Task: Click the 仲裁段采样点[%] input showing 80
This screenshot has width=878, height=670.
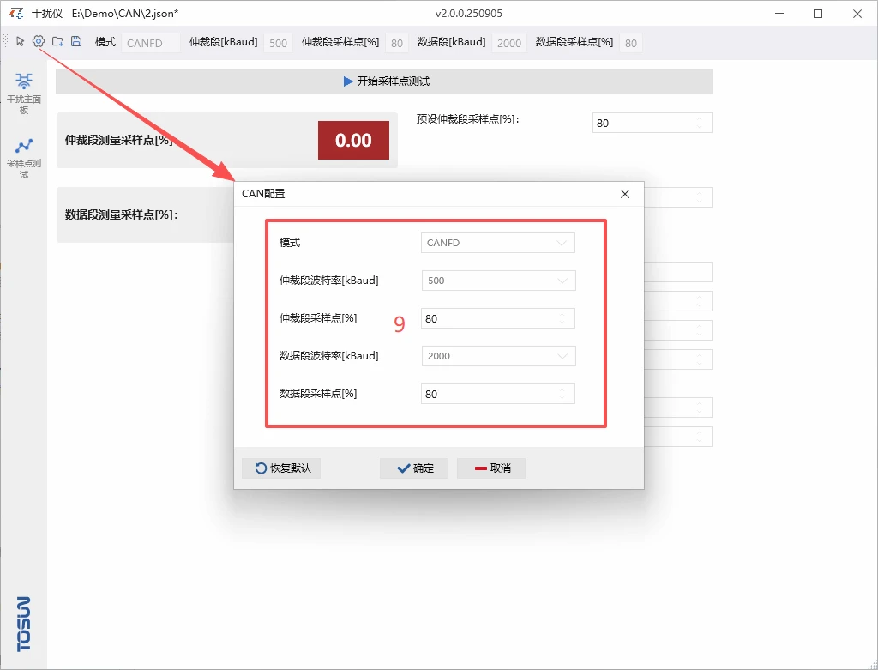Action: pyautogui.click(x=497, y=318)
